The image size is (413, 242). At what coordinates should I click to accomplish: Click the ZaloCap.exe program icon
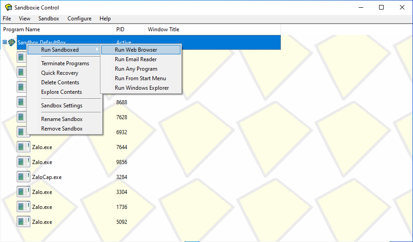tap(23, 177)
